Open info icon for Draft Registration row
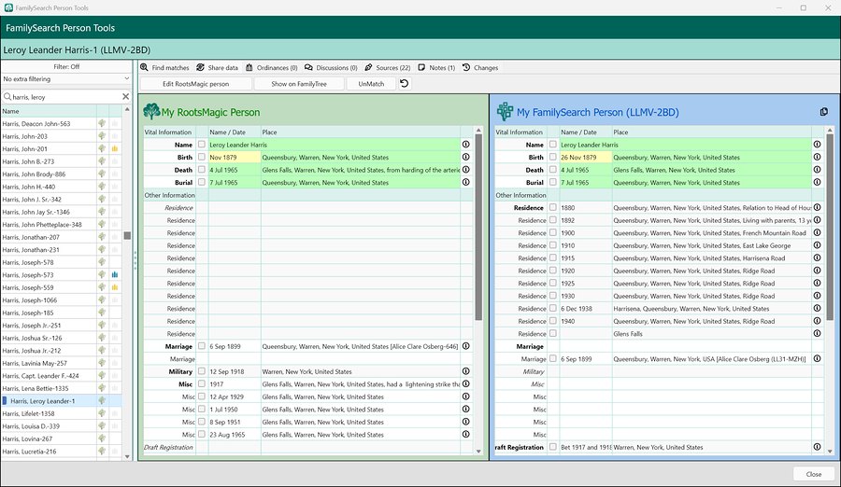This screenshot has height=487, width=841. [817, 447]
